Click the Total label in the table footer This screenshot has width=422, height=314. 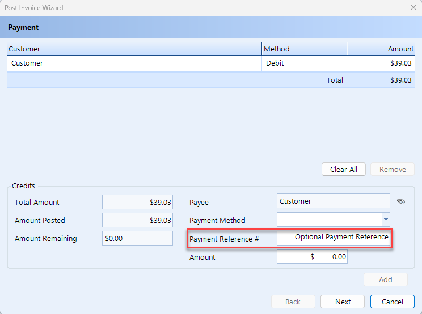(x=335, y=80)
